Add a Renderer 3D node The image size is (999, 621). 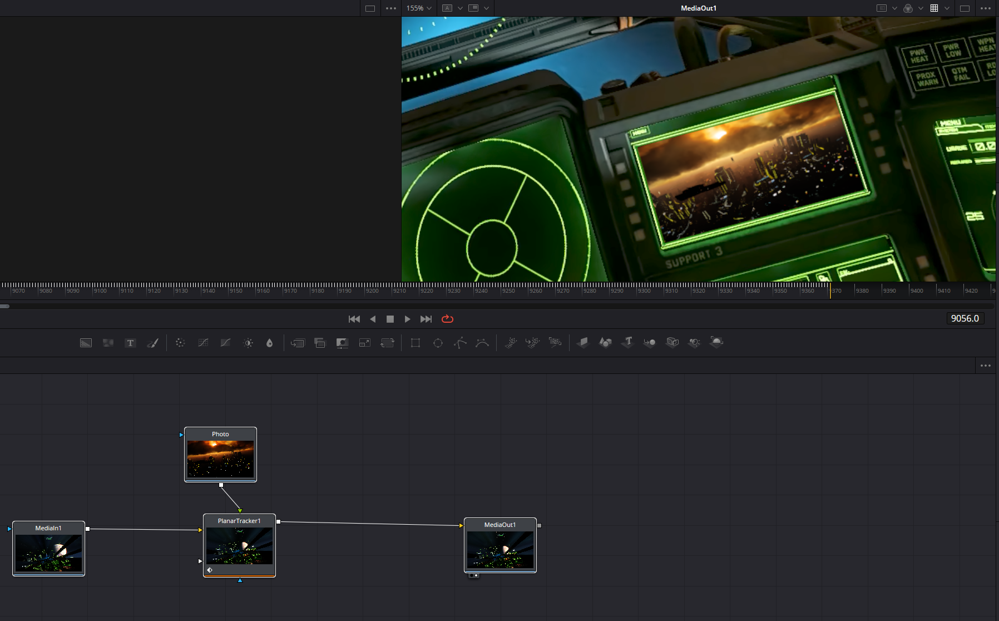(x=716, y=342)
